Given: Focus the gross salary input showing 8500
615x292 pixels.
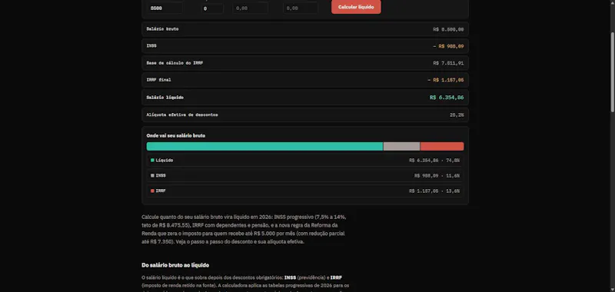Looking at the screenshot, I should click(165, 8).
